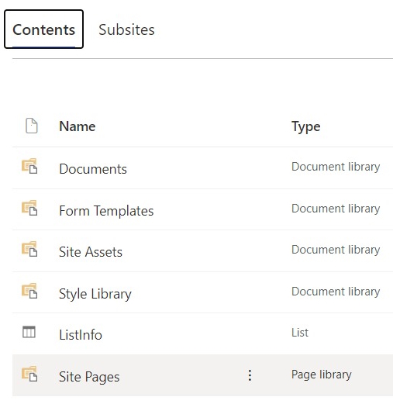Click the Form Templates library icon
Viewport: 393px width, 404px height.
pyautogui.click(x=29, y=208)
